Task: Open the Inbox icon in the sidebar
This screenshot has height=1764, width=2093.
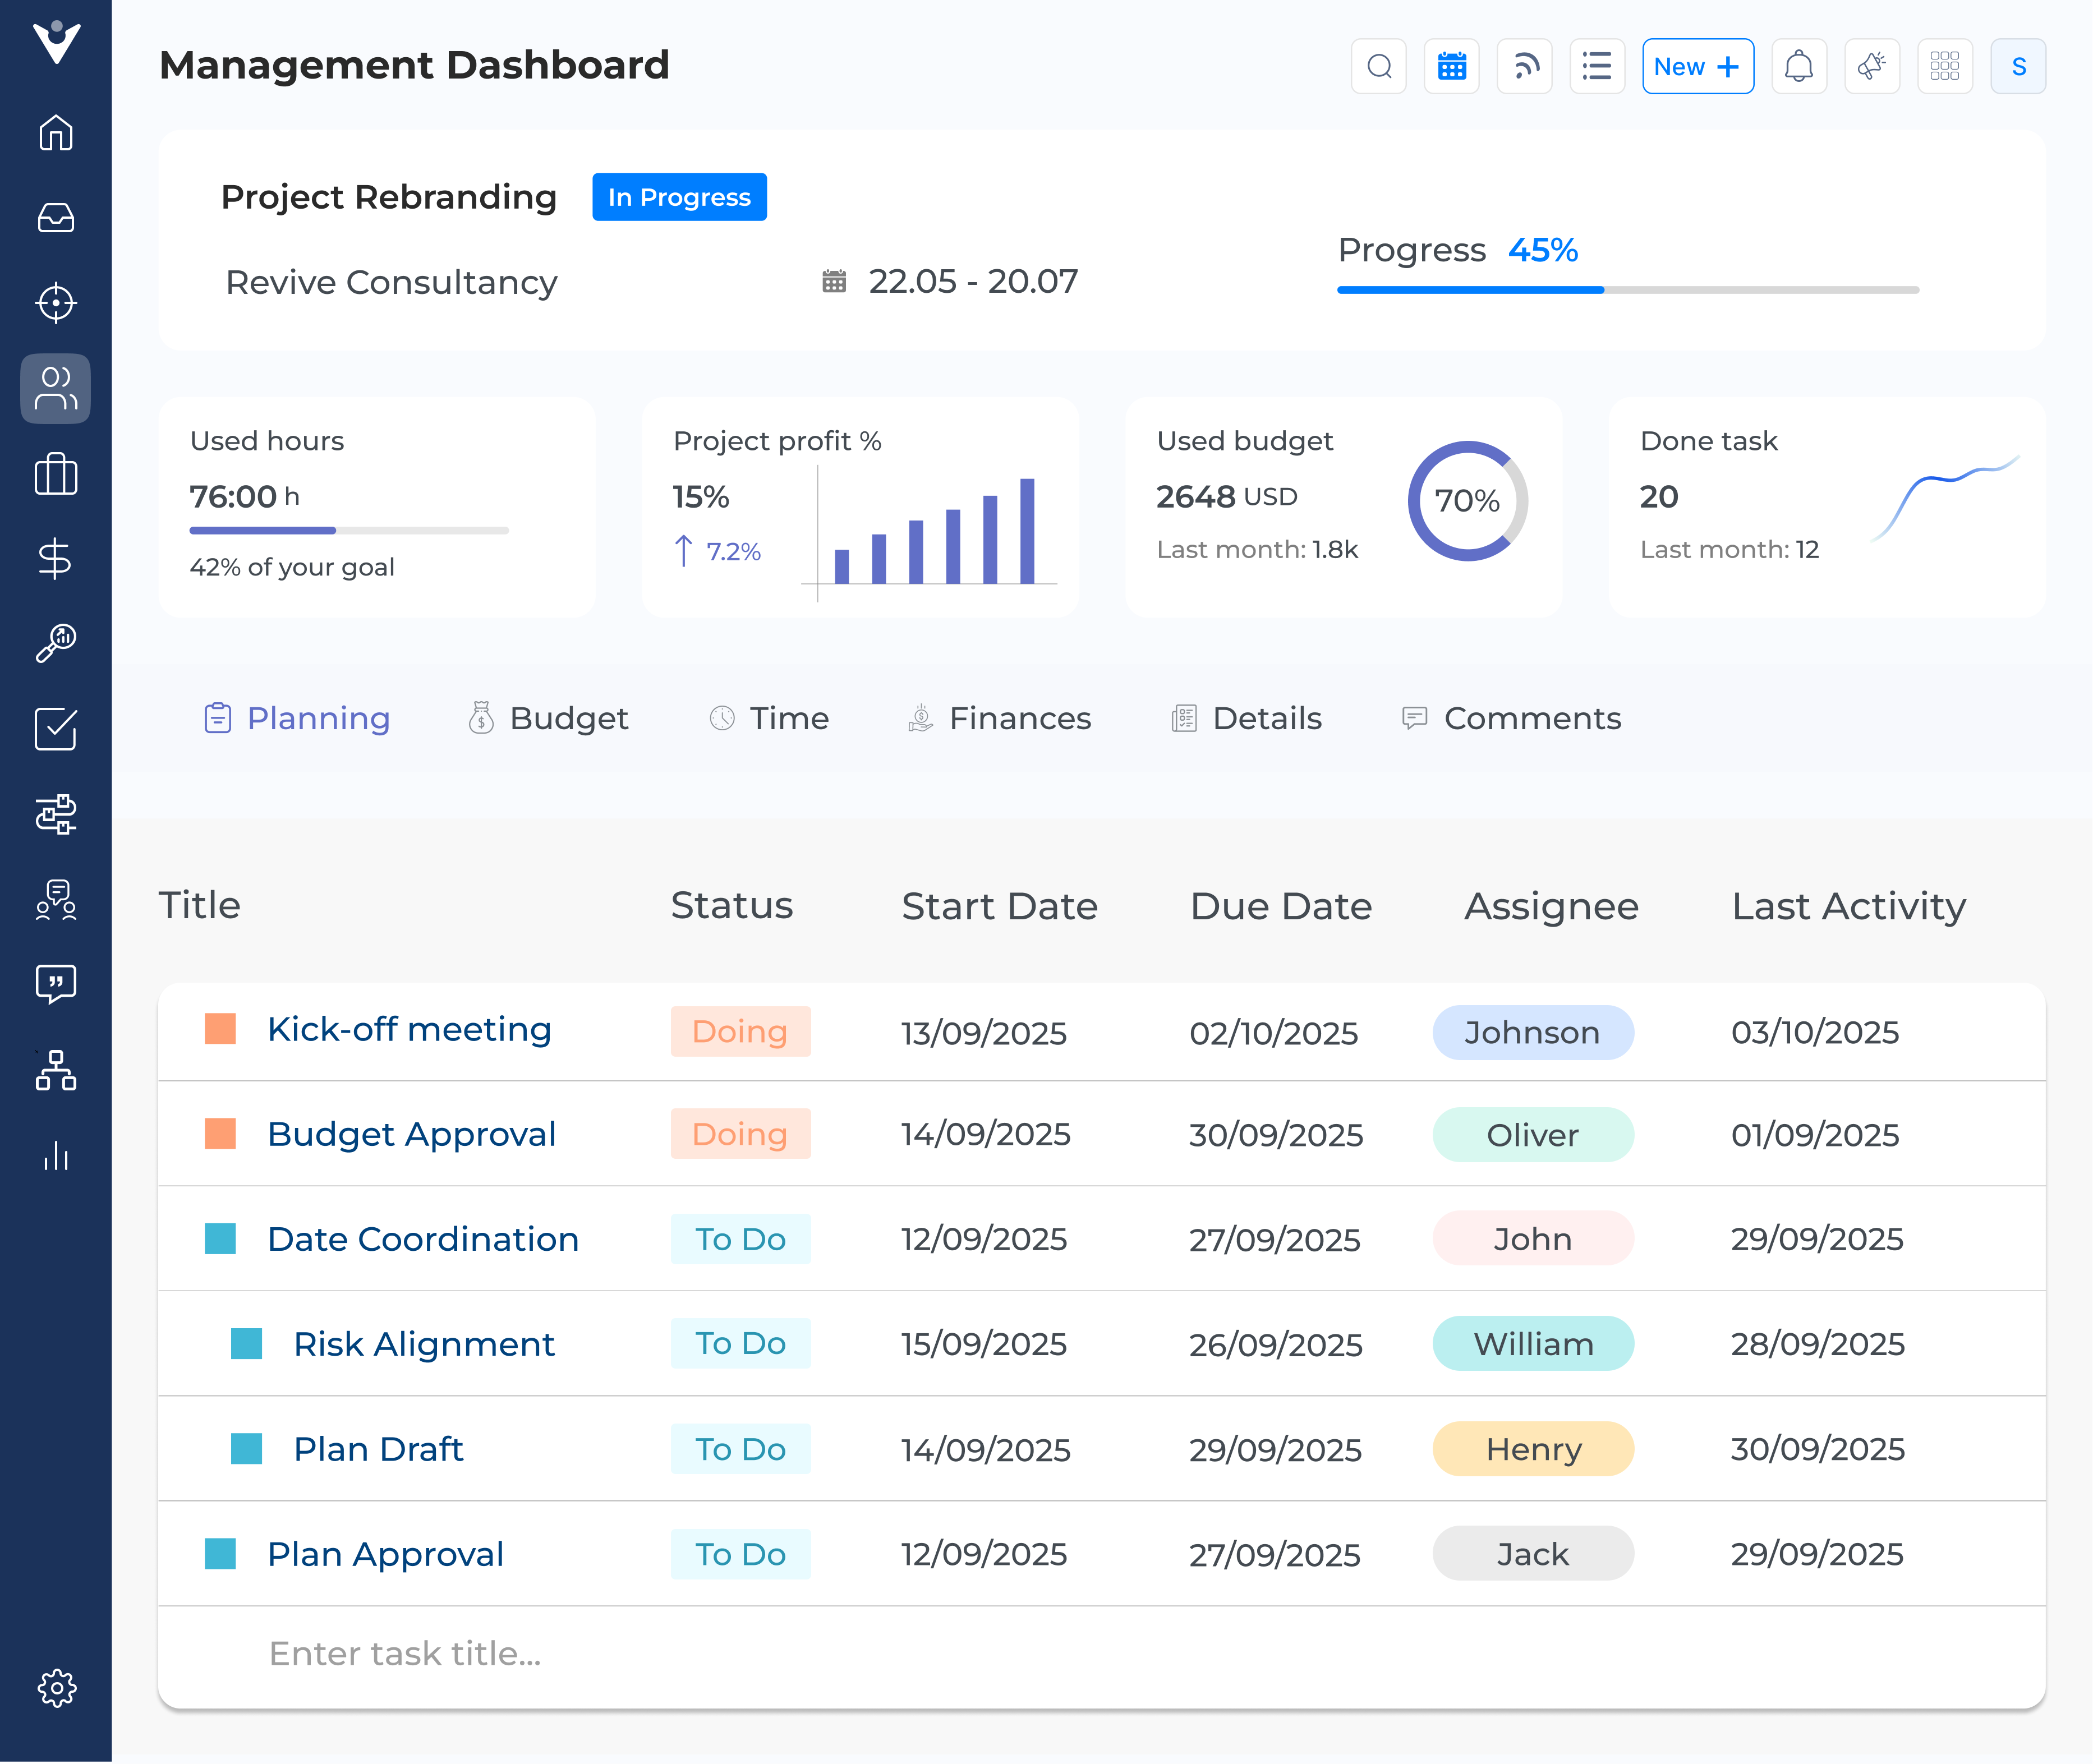Action: click(x=56, y=217)
